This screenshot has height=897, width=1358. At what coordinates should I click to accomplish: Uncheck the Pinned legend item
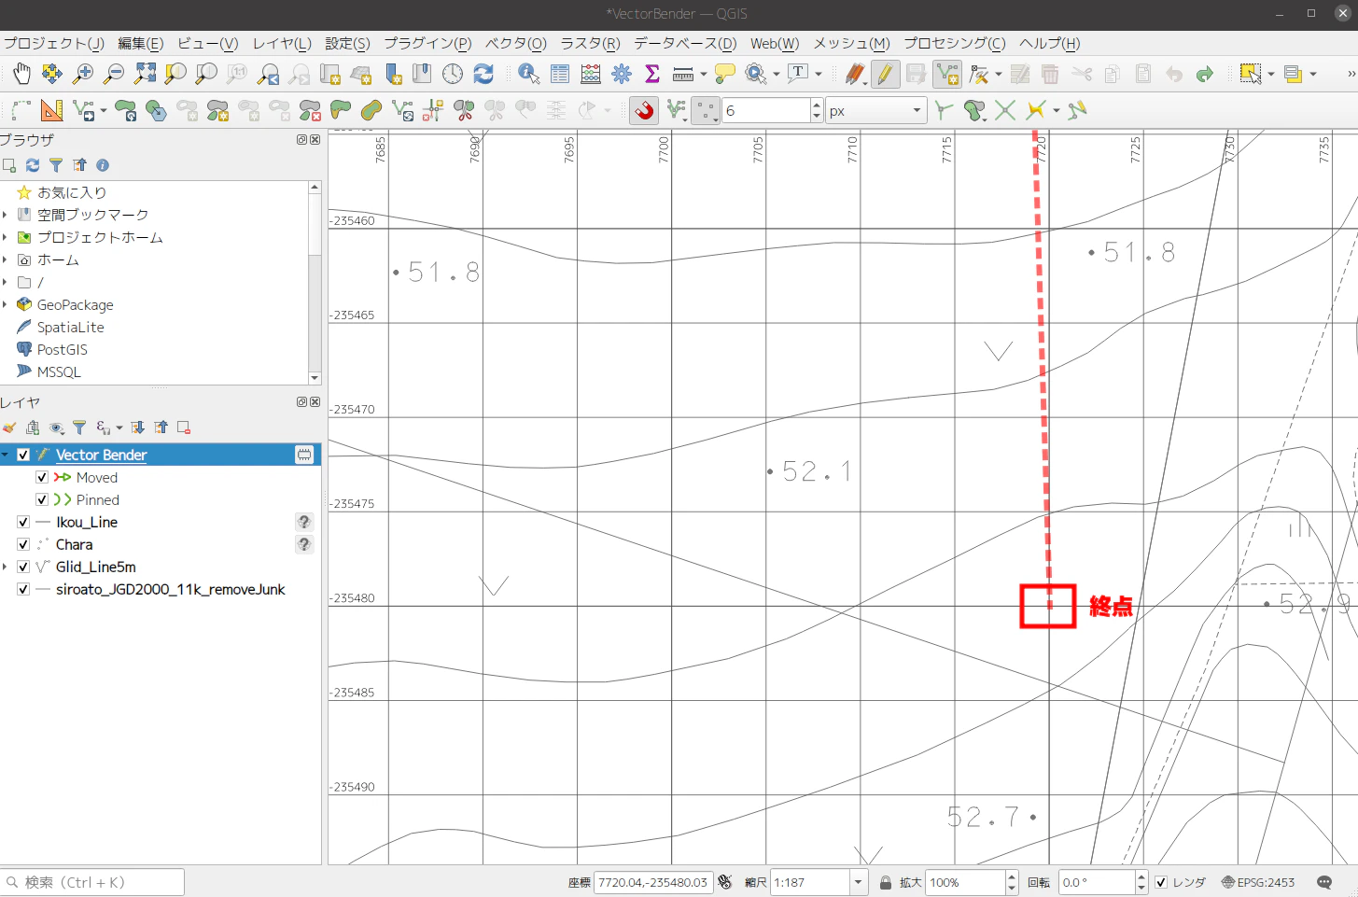click(x=42, y=499)
